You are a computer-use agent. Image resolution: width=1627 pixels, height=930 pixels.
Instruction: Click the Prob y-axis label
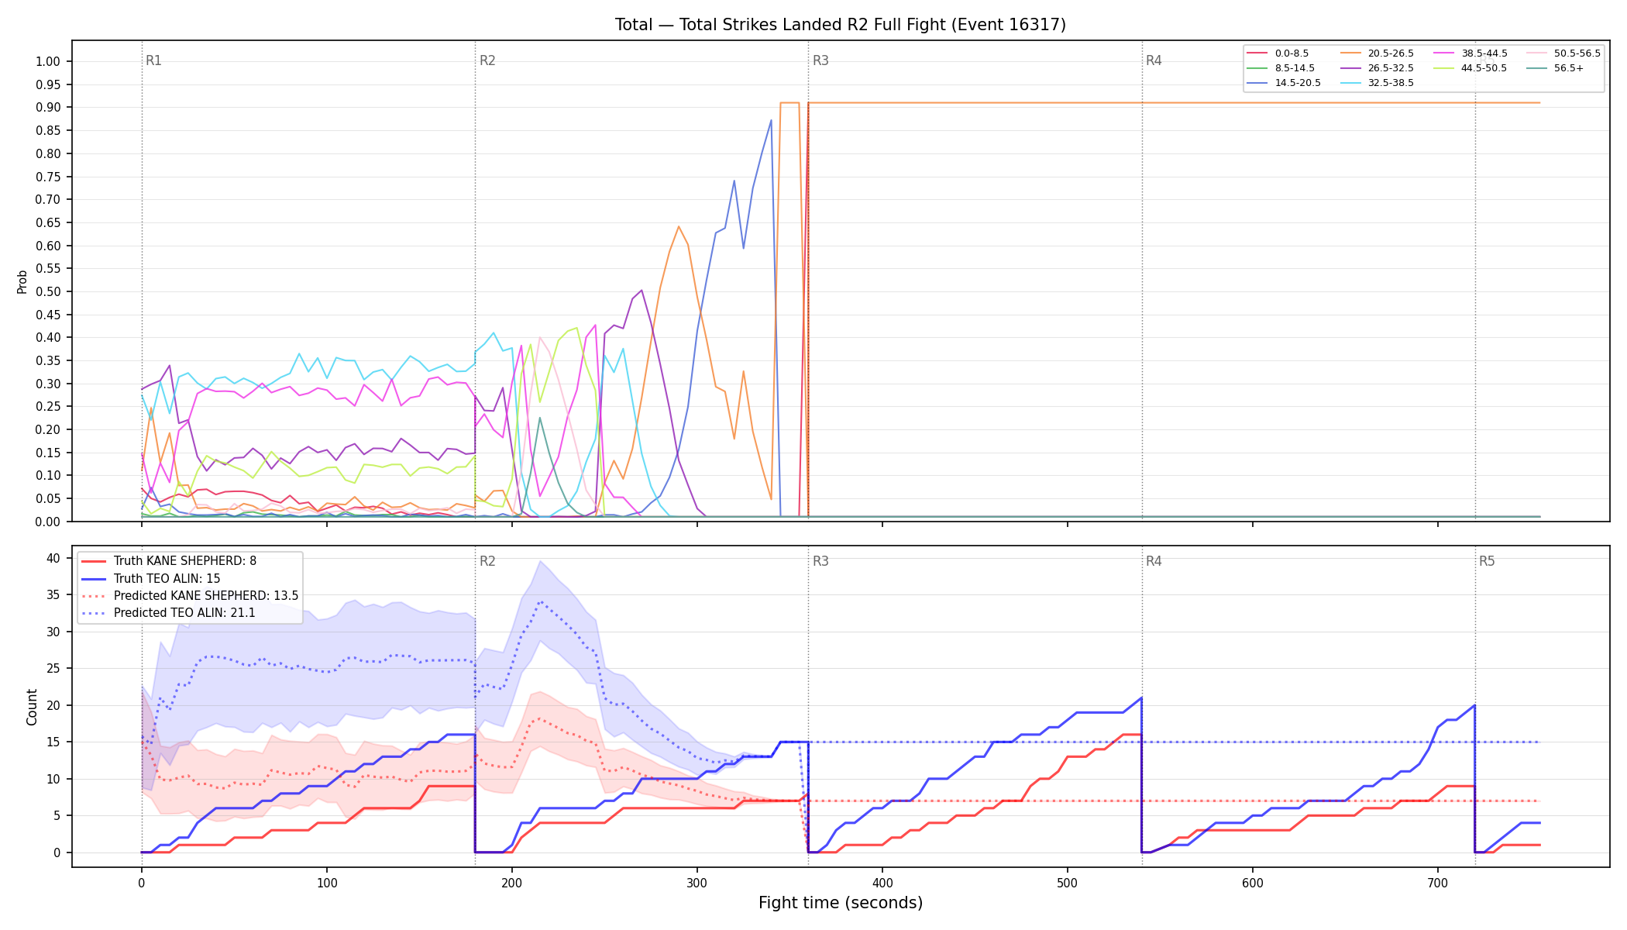tap(22, 281)
